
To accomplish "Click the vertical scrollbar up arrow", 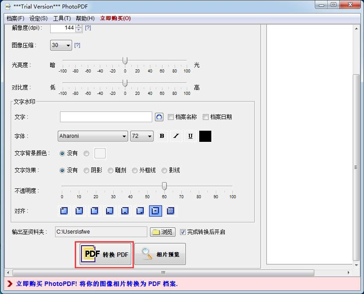I will [356, 29].
